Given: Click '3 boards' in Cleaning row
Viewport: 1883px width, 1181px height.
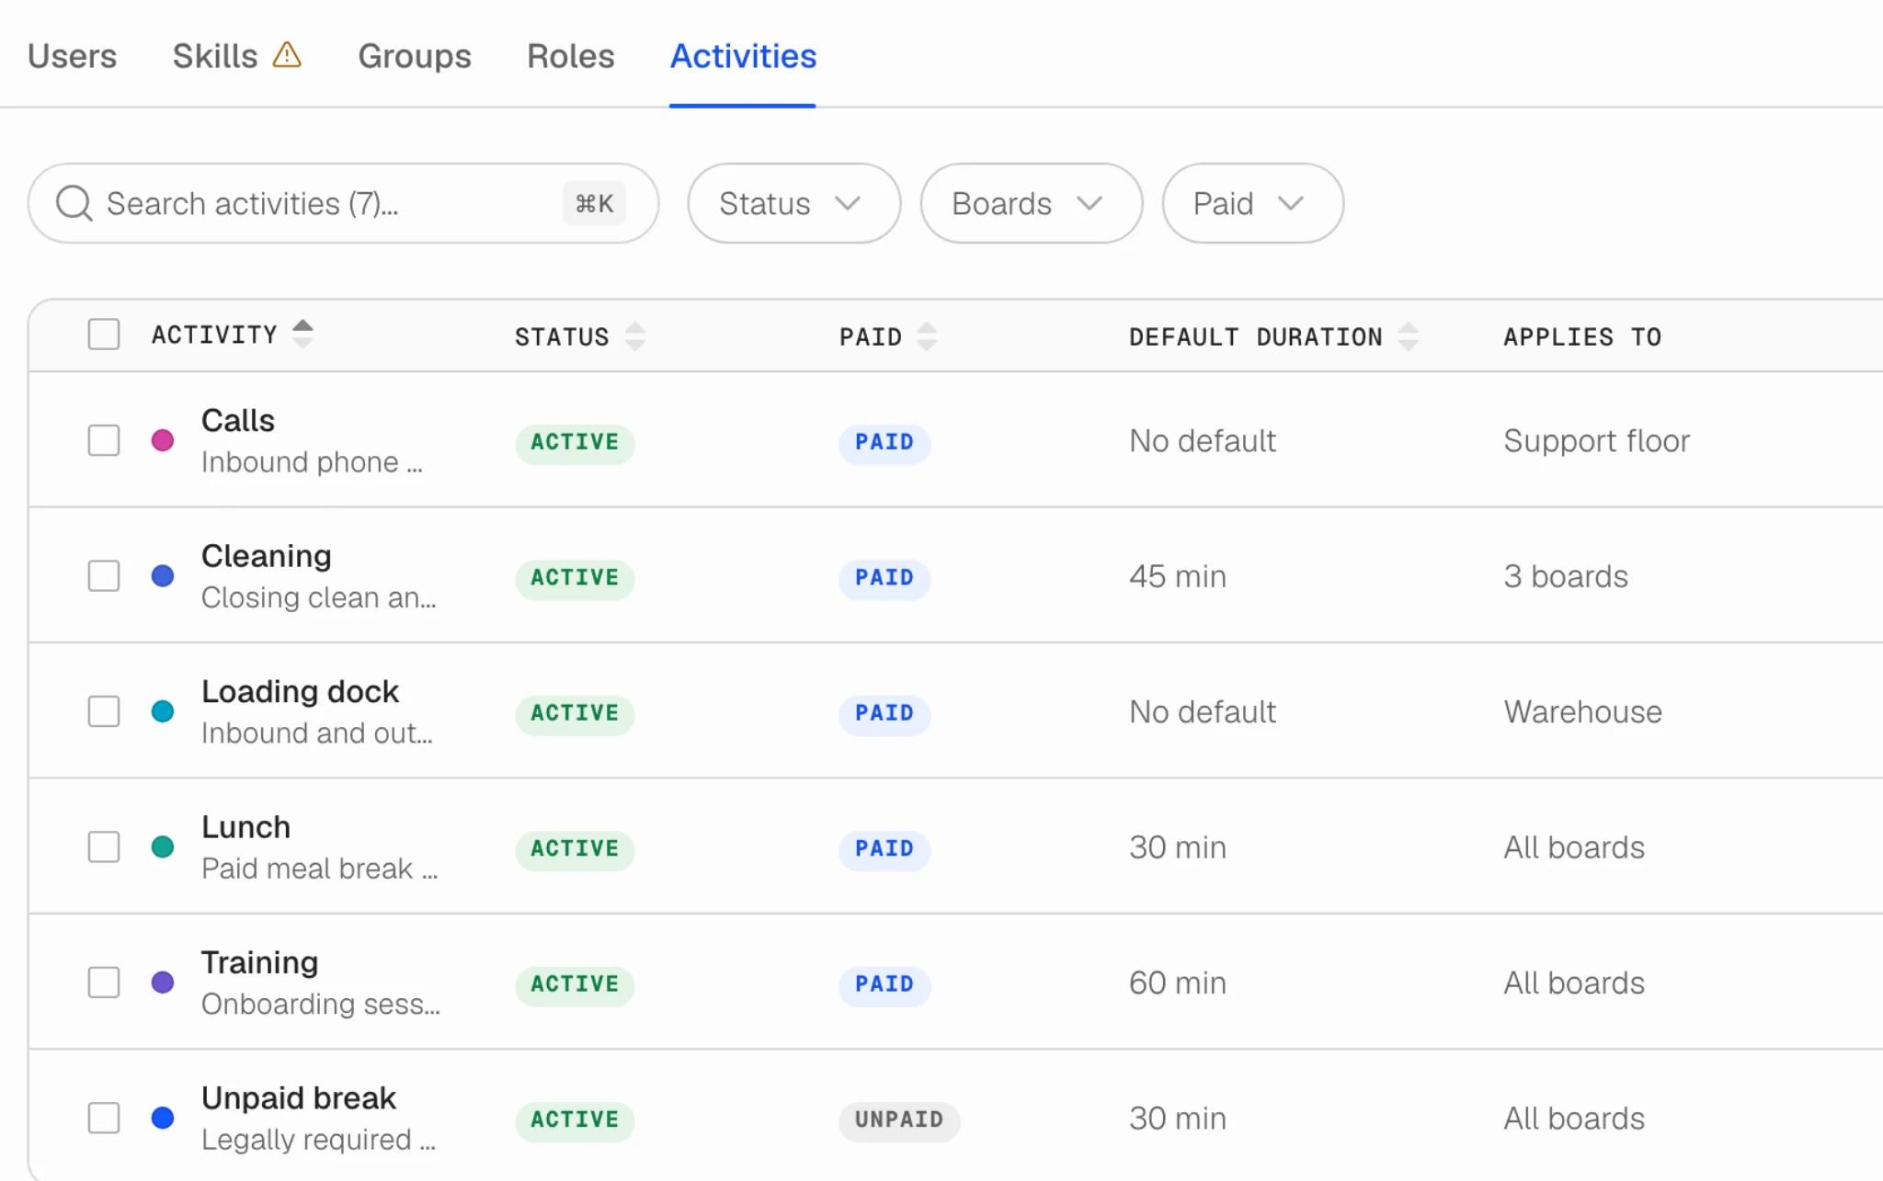Looking at the screenshot, I should [x=1566, y=576].
